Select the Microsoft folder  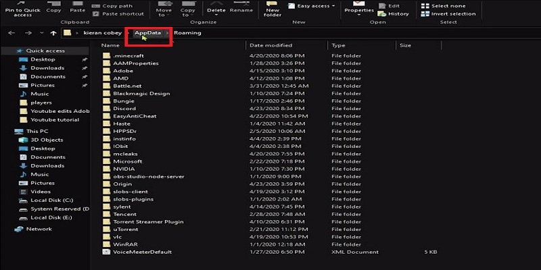(128, 161)
